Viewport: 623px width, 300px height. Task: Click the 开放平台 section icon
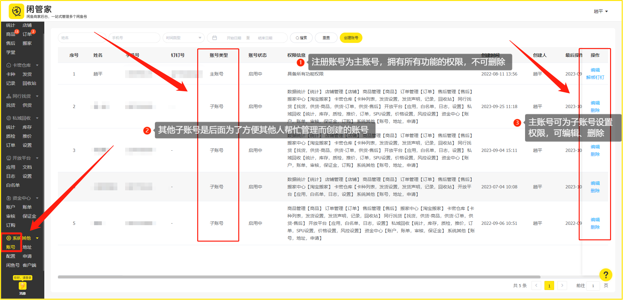(x=9, y=158)
